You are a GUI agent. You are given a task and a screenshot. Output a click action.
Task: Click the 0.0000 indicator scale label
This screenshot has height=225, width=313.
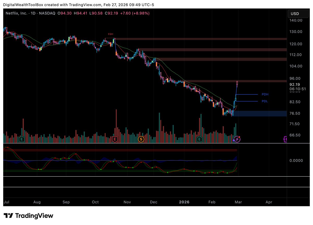tap(296, 160)
